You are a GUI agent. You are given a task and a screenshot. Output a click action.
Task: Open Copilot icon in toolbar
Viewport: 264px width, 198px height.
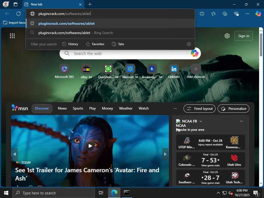tap(258, 14)
